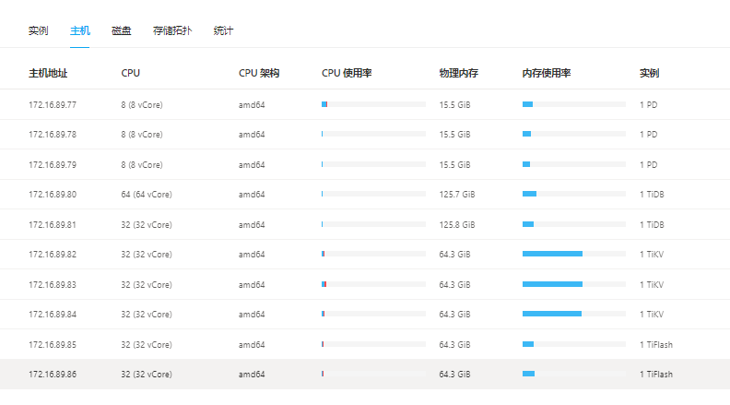Click the 物理内存 column header
730x405 pixels.
[458, 73]
